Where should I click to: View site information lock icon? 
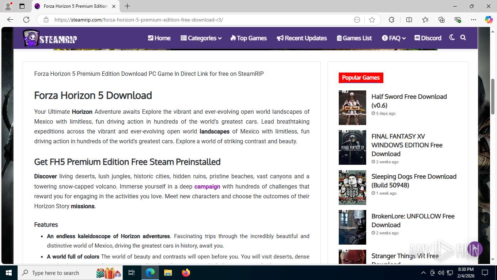tap(46, 20)
